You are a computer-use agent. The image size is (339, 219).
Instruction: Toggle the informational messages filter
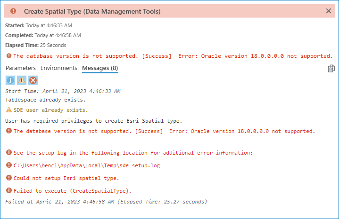point(10,80)
